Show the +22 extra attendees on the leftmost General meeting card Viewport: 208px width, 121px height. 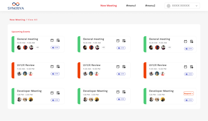[x=37, y=47]
